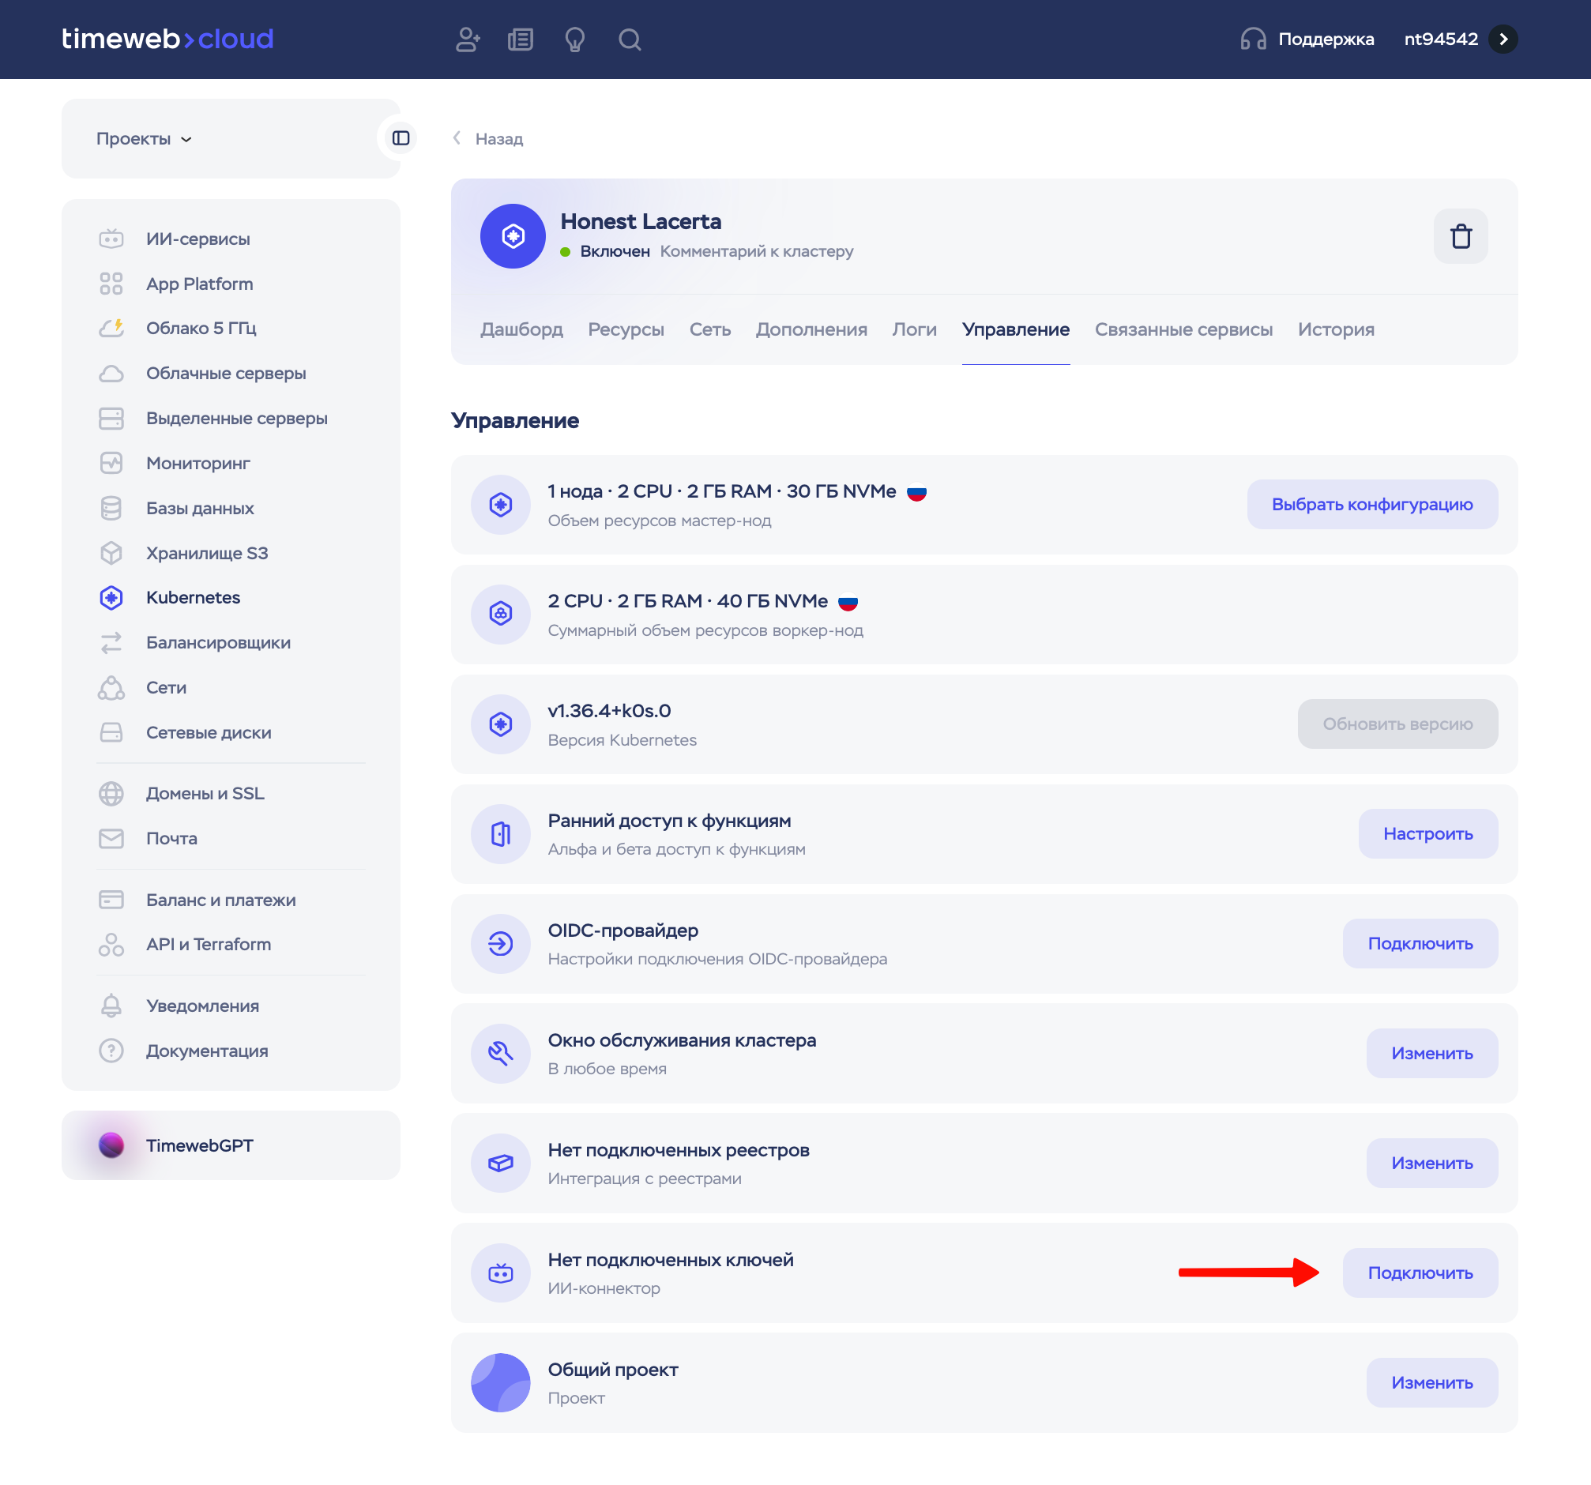Click the lightbulb ideas icon
1591x1485 pixels.
(x=574, y=39)
